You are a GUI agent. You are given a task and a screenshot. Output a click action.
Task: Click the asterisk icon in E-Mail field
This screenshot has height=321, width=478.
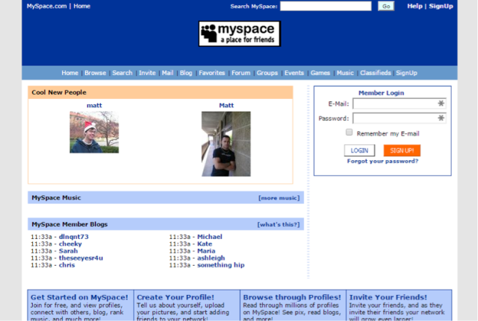(x=441, y=104)
